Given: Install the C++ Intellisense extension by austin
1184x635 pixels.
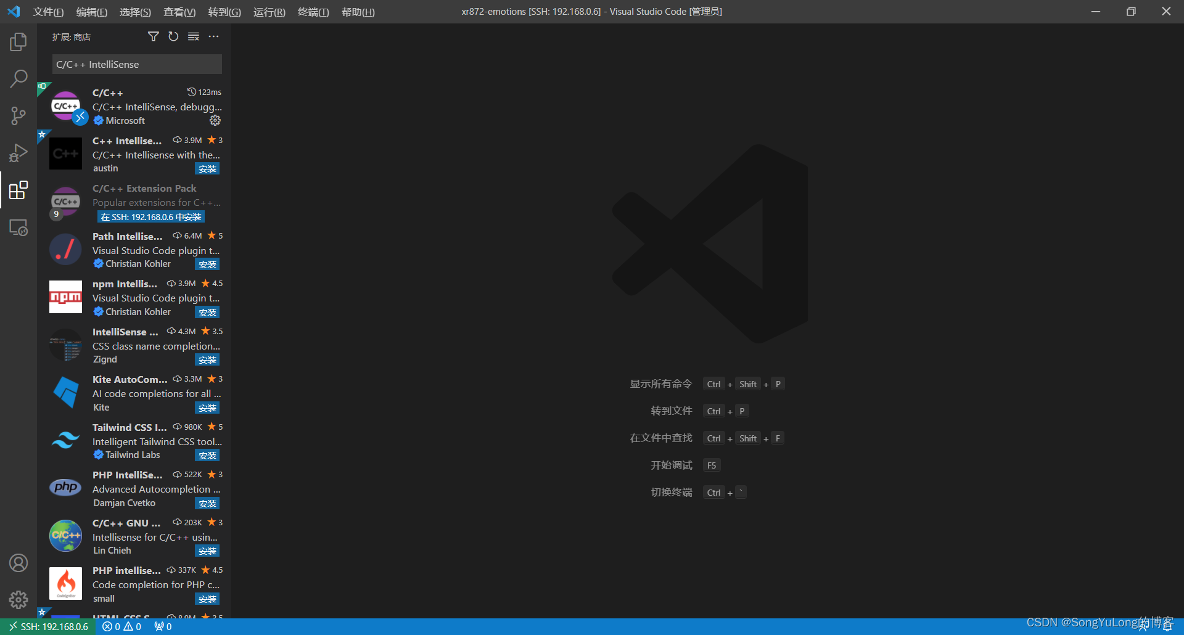Looking at the screenshot, I should click(x=207, y=169).
